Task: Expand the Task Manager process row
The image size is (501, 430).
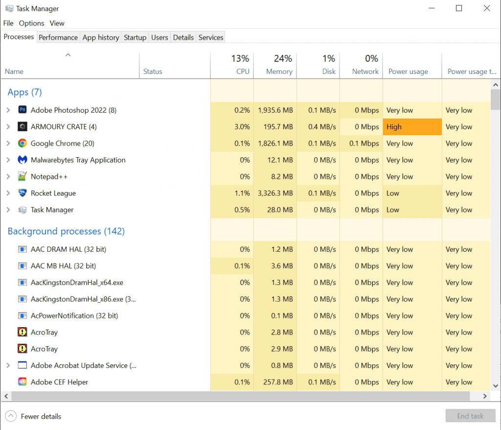Action: (8, 210)
